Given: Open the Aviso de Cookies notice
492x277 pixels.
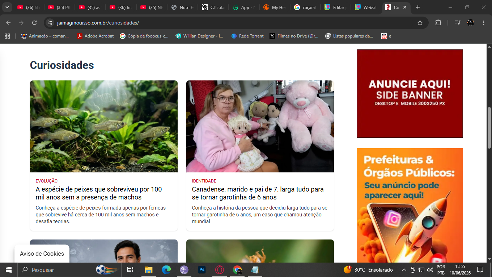Looking at the screenshot, I should coord(42,254).
